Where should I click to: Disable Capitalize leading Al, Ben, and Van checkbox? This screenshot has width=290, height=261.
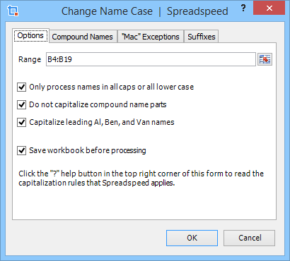pos(21,122)
